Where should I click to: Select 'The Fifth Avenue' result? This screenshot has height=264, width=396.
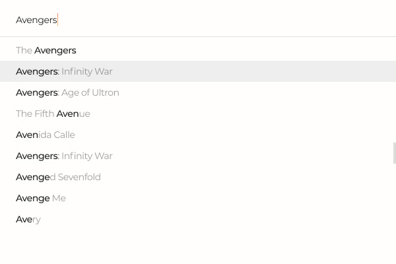click(x=53, y=114)
